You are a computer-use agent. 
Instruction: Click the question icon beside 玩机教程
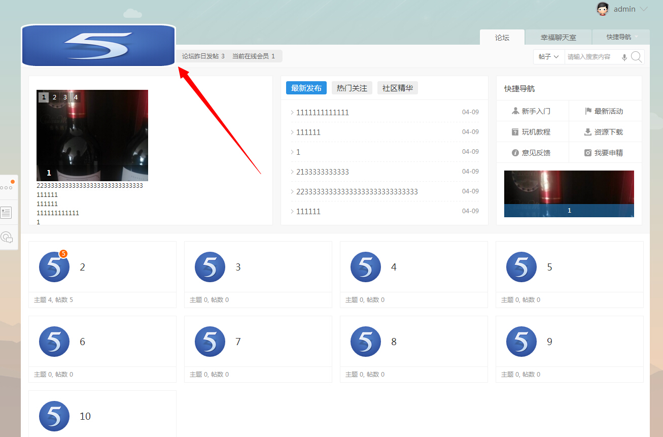click(x=515, y=132)
